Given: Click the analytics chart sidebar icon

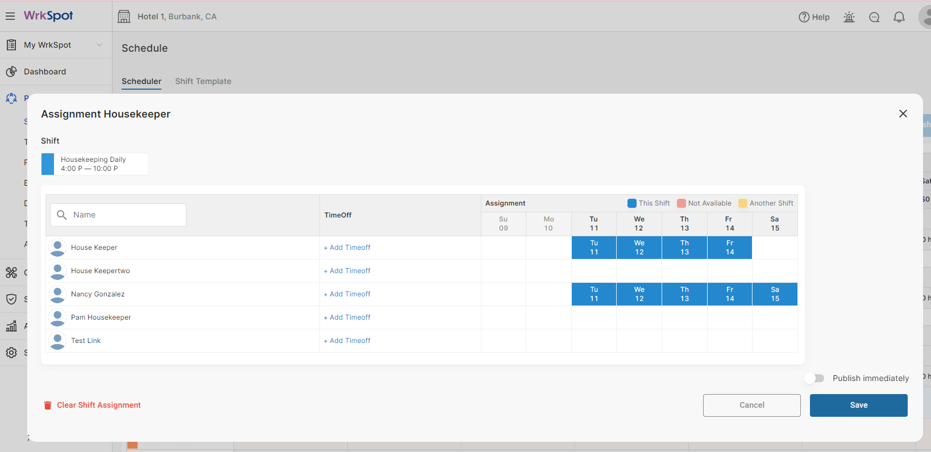Looking at the screenshot, I should [x=11, y=326].
